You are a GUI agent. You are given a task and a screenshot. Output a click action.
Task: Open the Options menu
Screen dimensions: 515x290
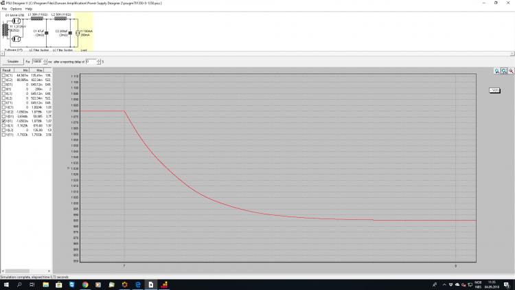[x=16, y=9]
